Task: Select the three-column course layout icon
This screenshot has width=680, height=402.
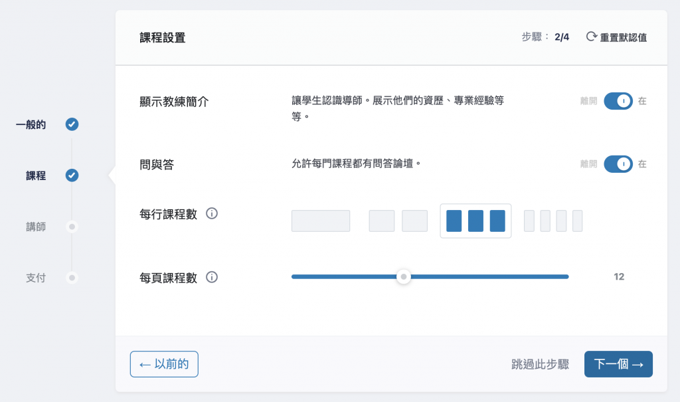Action: point(475,221)
